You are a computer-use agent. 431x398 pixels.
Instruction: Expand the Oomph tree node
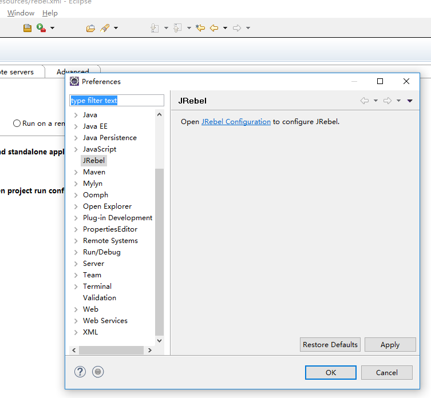(76, 196)
